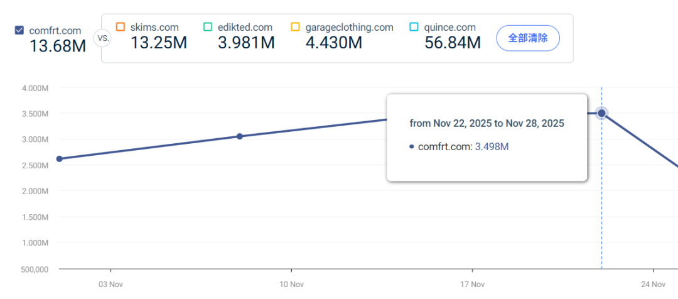
Task: Uncheck the comfrt.com checkbox
Action: point(19,30)
